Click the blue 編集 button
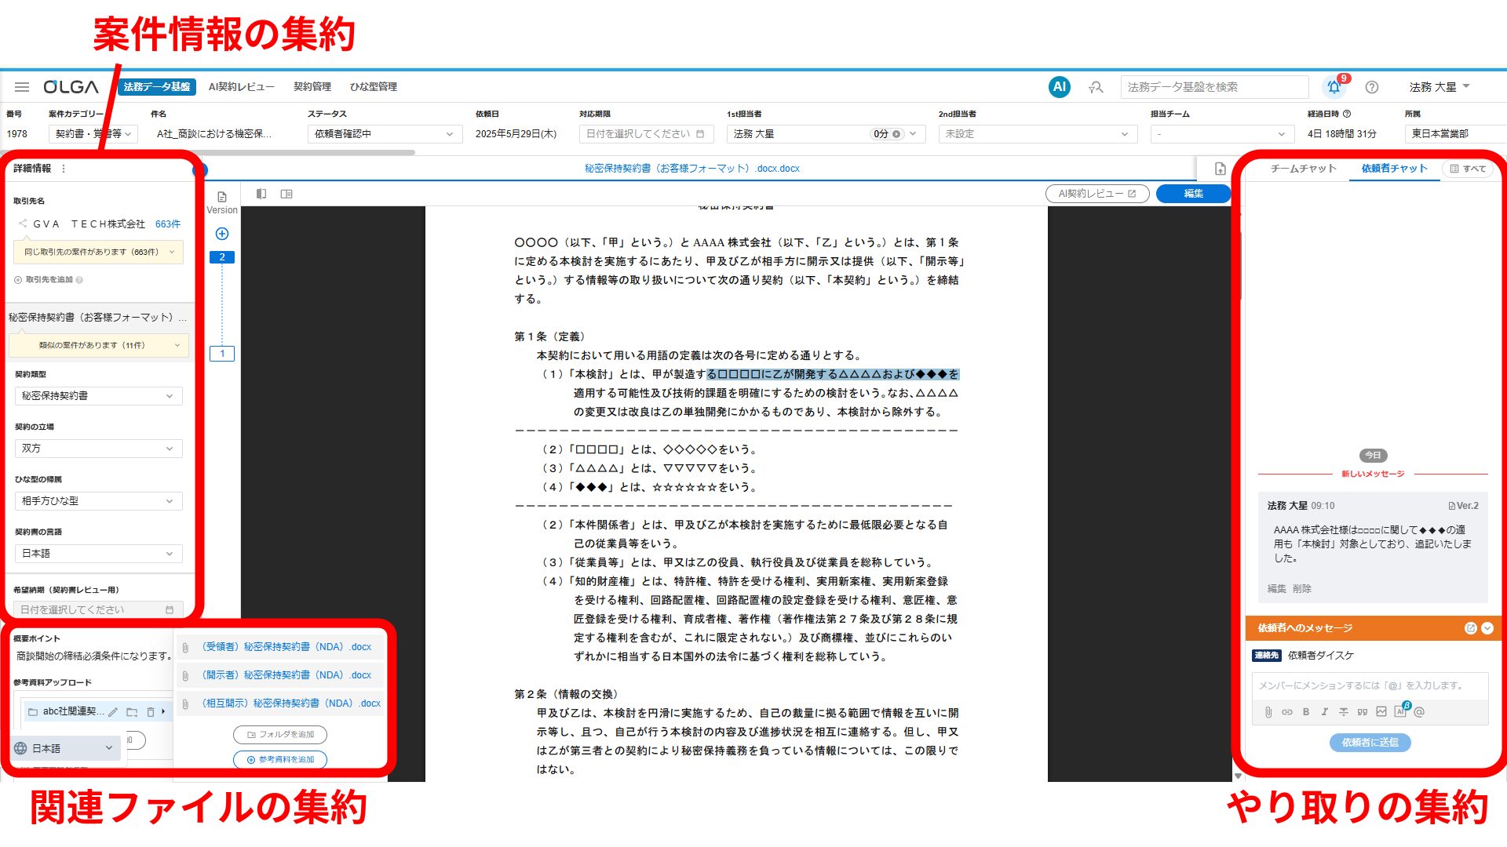Image resolution: width=1507 pixels, height=847 pixels. pos(1193,194)
